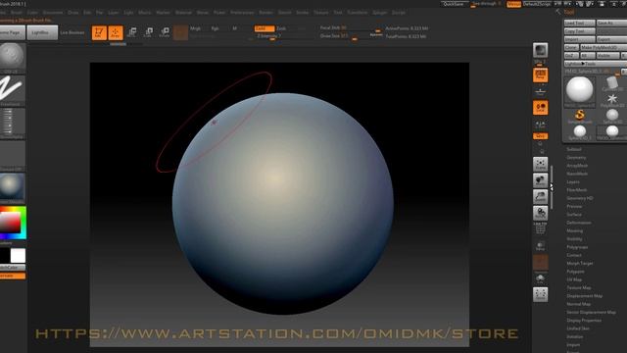Expand the Masking section
The width and height of the screenshot is (627, 353).
point(575,230)
